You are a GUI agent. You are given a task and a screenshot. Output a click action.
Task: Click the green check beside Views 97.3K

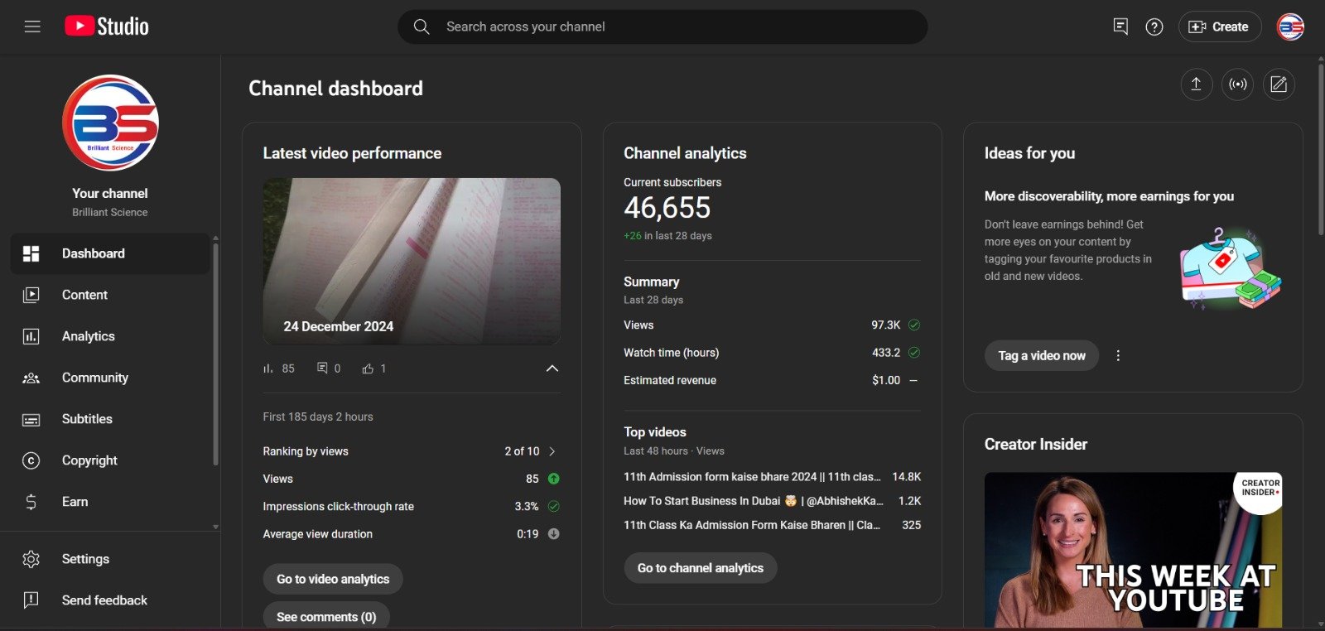point(914,325)
